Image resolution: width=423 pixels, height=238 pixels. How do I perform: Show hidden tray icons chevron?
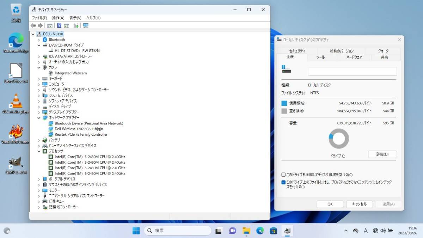[346, 231]
